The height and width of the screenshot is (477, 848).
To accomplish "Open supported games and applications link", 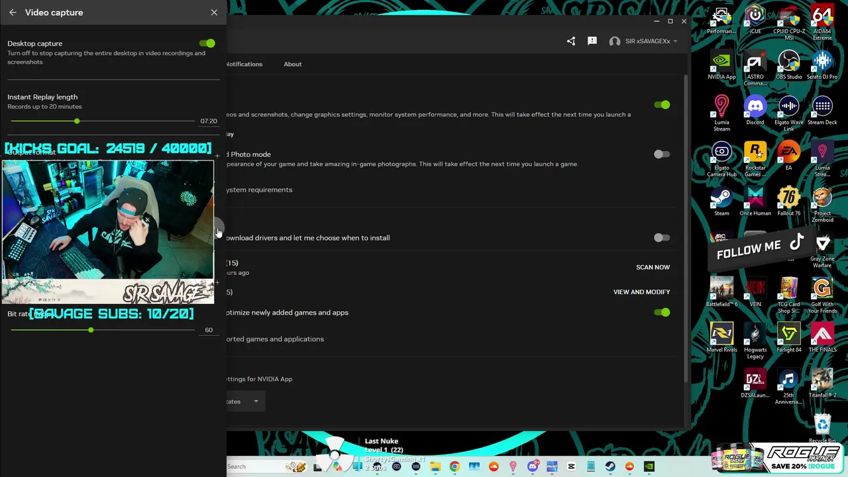I will (x=275, y=339).
